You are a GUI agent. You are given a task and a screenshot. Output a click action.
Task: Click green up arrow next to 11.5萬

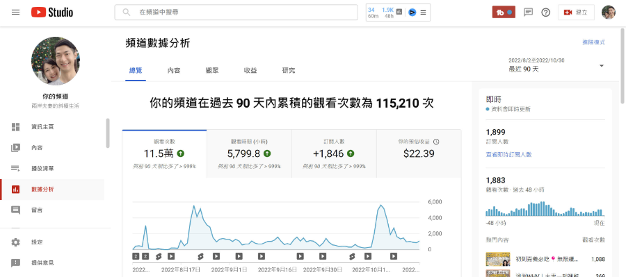pyautogui.click(x=180, y=153)
